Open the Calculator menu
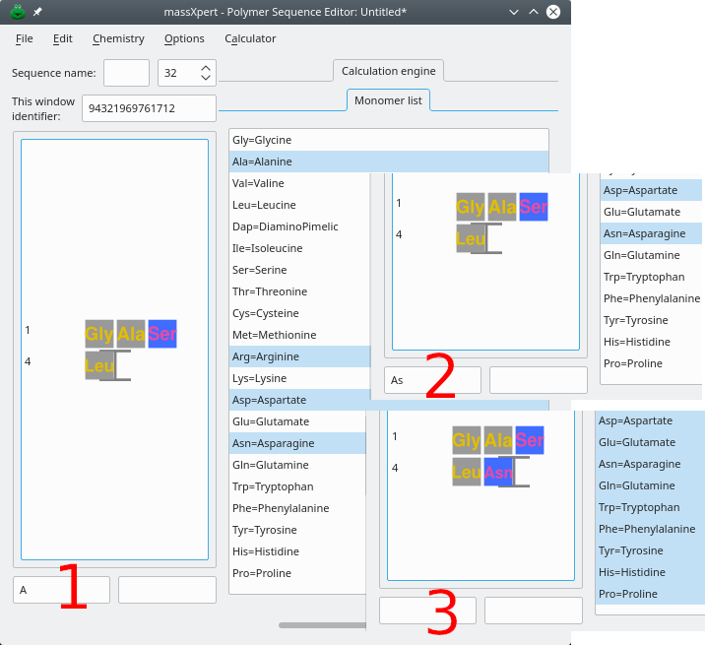Screen dimensions: 705x645 pos(250,38)
